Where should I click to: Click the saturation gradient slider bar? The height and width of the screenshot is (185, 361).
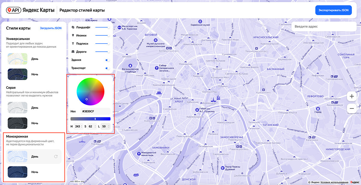pos(91,119)
